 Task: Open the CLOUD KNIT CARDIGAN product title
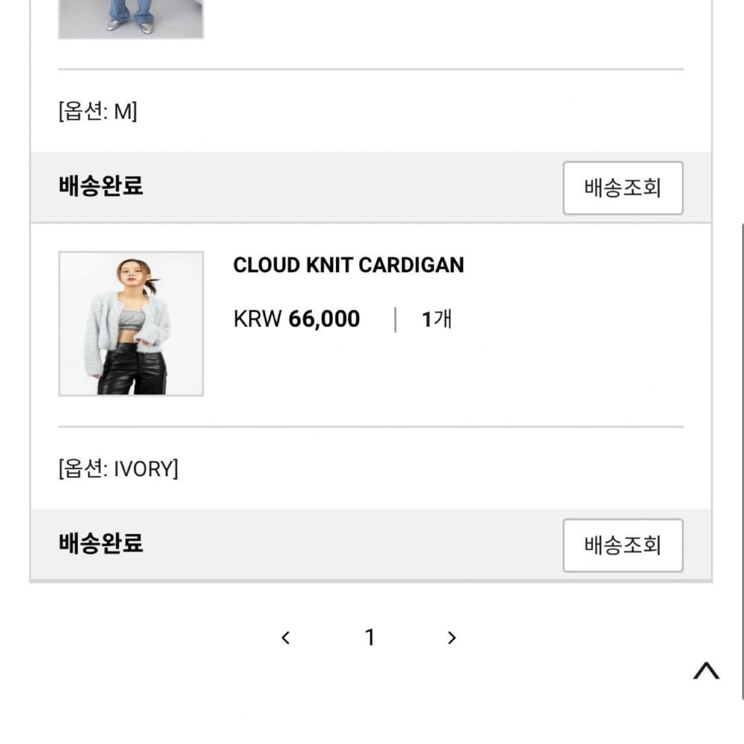pos(349,265)
